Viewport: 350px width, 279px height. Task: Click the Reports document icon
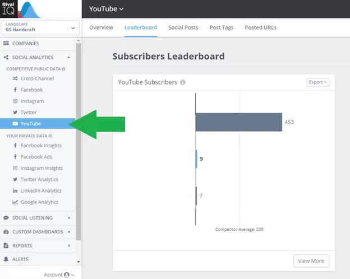coord(6,245)
